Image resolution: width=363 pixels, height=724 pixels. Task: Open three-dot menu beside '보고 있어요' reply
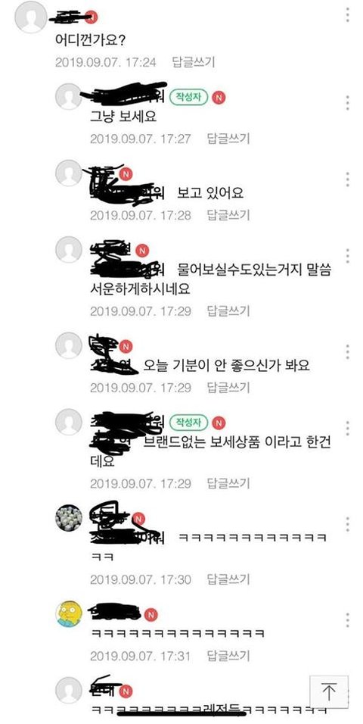point(347,179)
